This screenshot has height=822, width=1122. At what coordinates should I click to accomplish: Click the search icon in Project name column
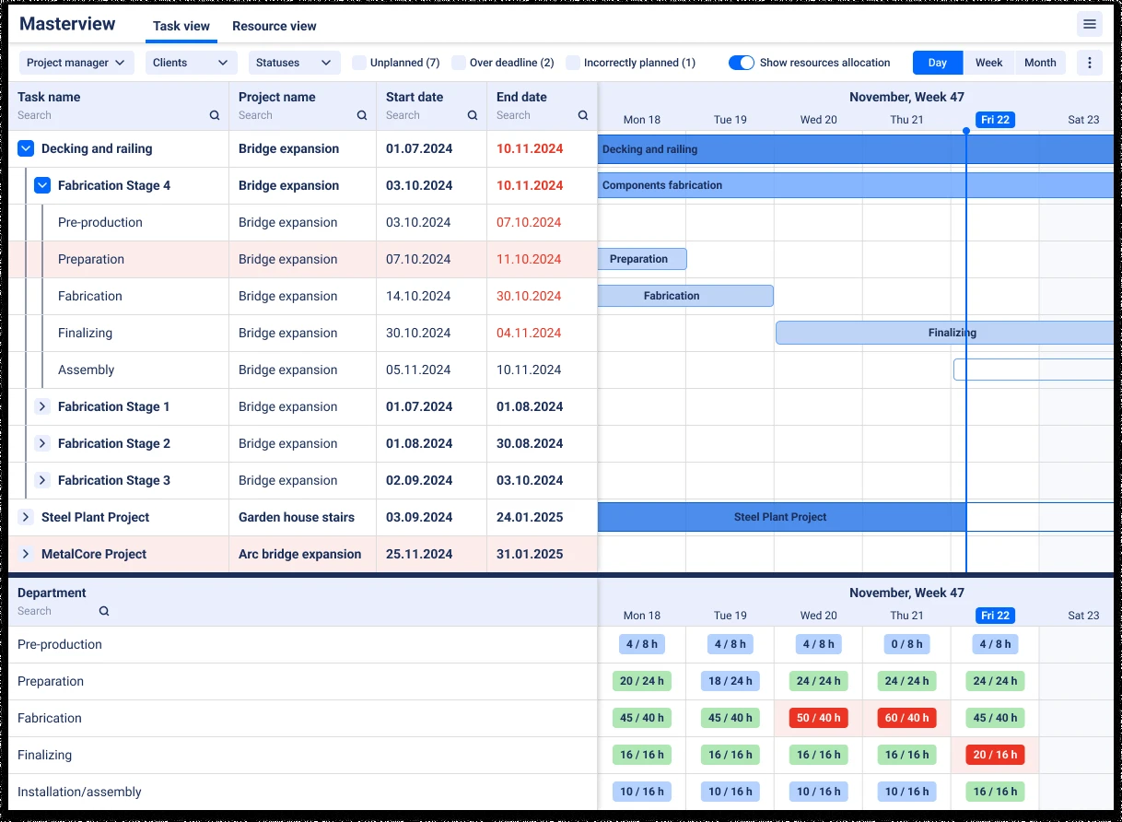pyautogui.click(x=362, y=115)
